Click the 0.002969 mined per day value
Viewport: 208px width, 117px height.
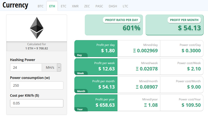[x=145, y=51]
